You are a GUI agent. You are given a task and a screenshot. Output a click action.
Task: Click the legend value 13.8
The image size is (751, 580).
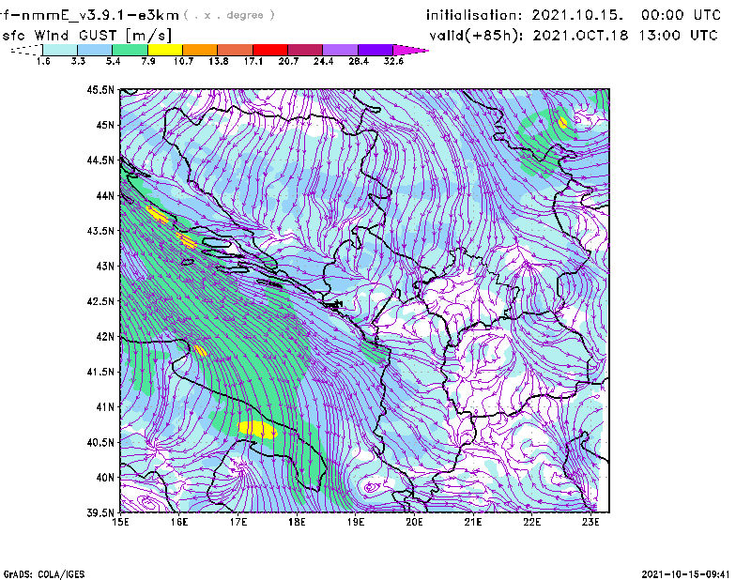pyautogui.click(x=219, y=61)
